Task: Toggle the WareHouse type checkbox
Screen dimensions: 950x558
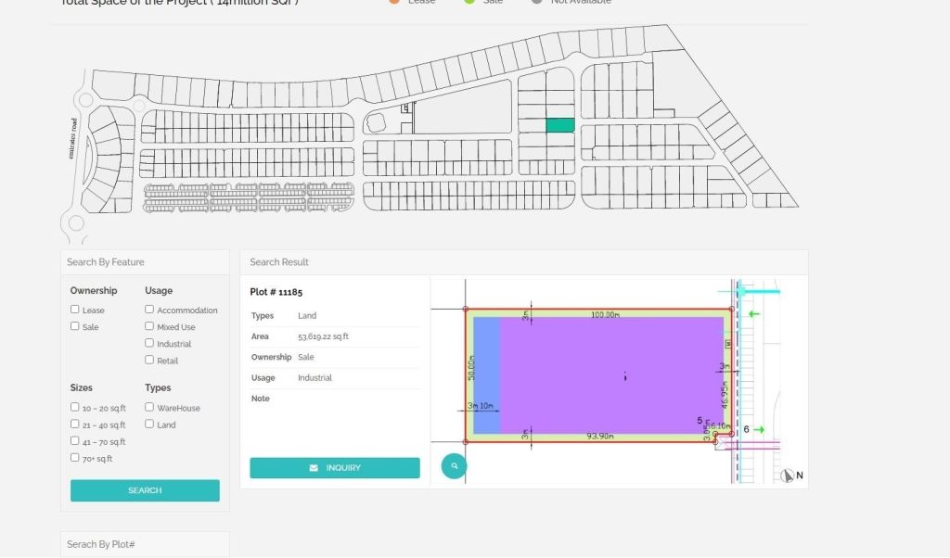Action: [149, 407]
